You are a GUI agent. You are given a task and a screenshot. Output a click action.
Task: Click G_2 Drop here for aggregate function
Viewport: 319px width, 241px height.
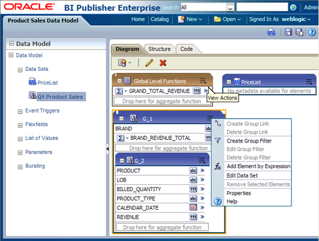(162, 227)
